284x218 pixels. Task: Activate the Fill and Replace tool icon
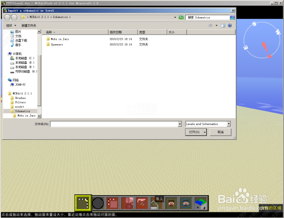(127, 203)
